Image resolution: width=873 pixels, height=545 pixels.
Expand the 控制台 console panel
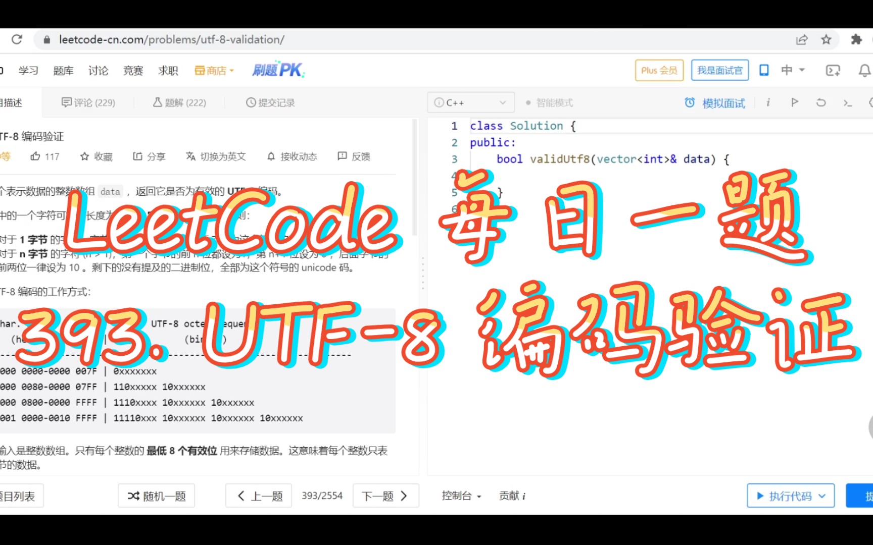coord(461,496)
